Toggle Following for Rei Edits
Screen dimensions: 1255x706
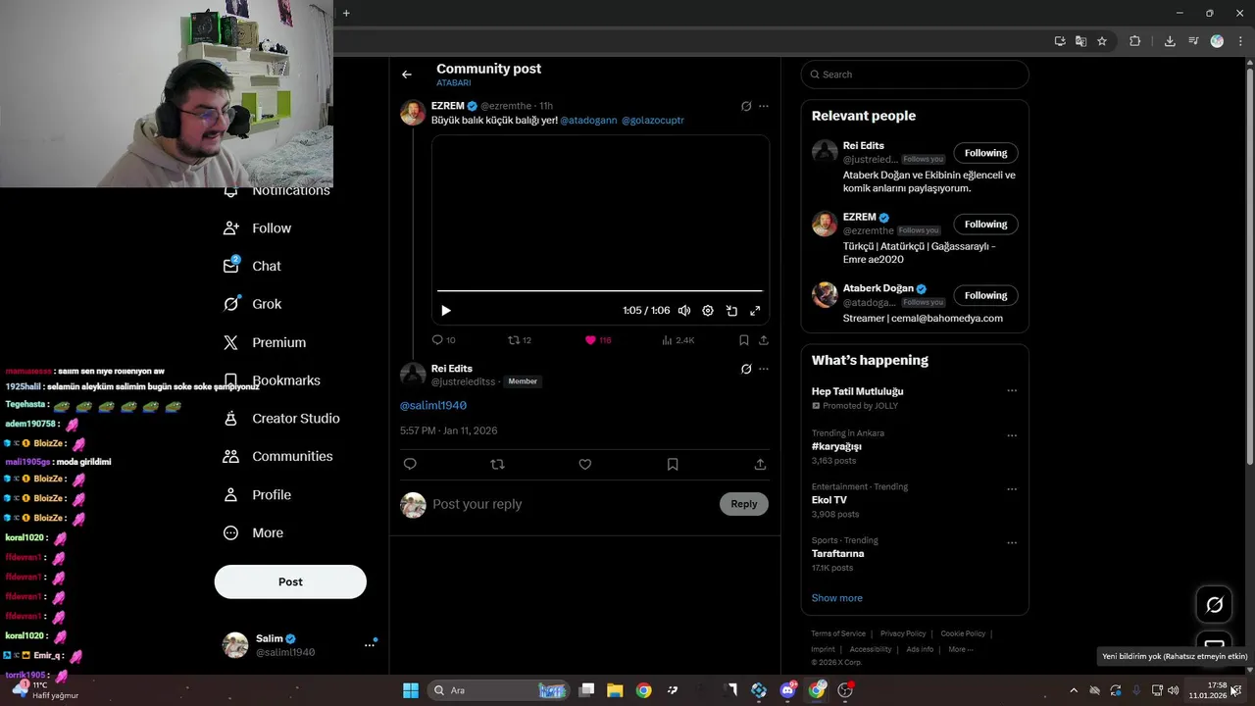click(985, 153)
